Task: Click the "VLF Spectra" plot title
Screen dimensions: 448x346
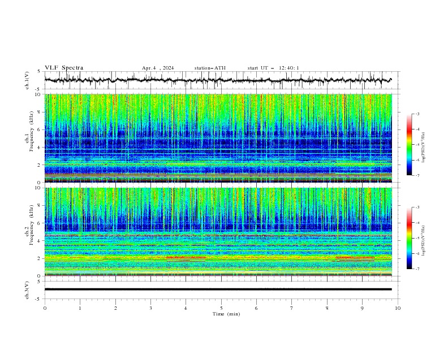Action: pos(64,68)
